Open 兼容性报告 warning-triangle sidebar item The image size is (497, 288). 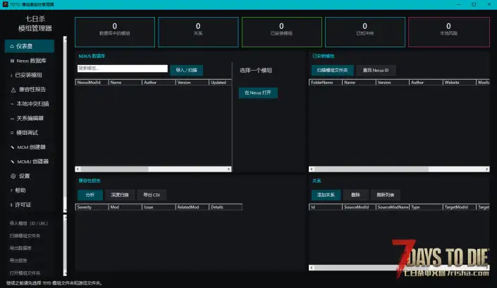pos(30,90)
